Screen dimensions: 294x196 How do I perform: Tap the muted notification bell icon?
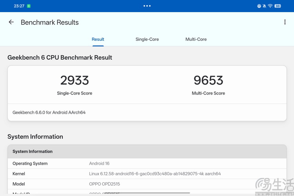tap(265, 6)
